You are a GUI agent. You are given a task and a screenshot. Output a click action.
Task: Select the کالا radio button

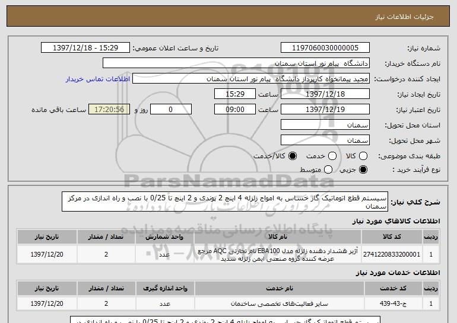[363, 156]
